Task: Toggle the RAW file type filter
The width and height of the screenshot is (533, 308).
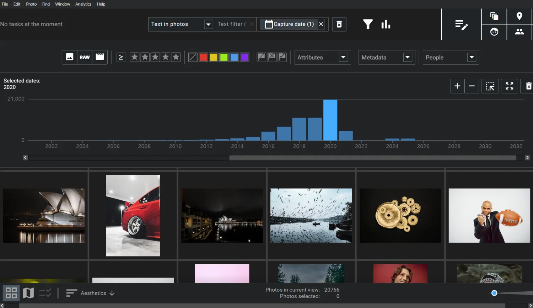Action: tap(85, 57)
